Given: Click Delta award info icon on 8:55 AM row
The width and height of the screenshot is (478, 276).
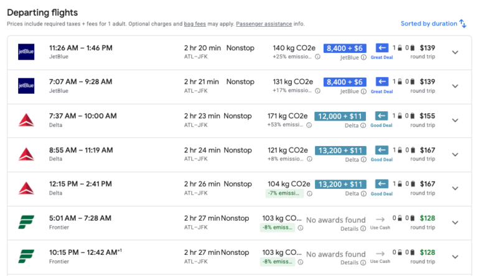Looking at the screenshot, I should tap(363, 160).
